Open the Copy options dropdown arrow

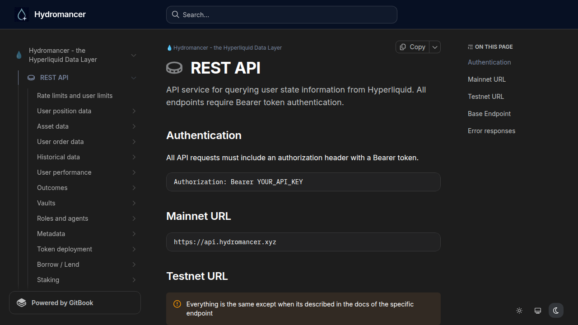435,47
